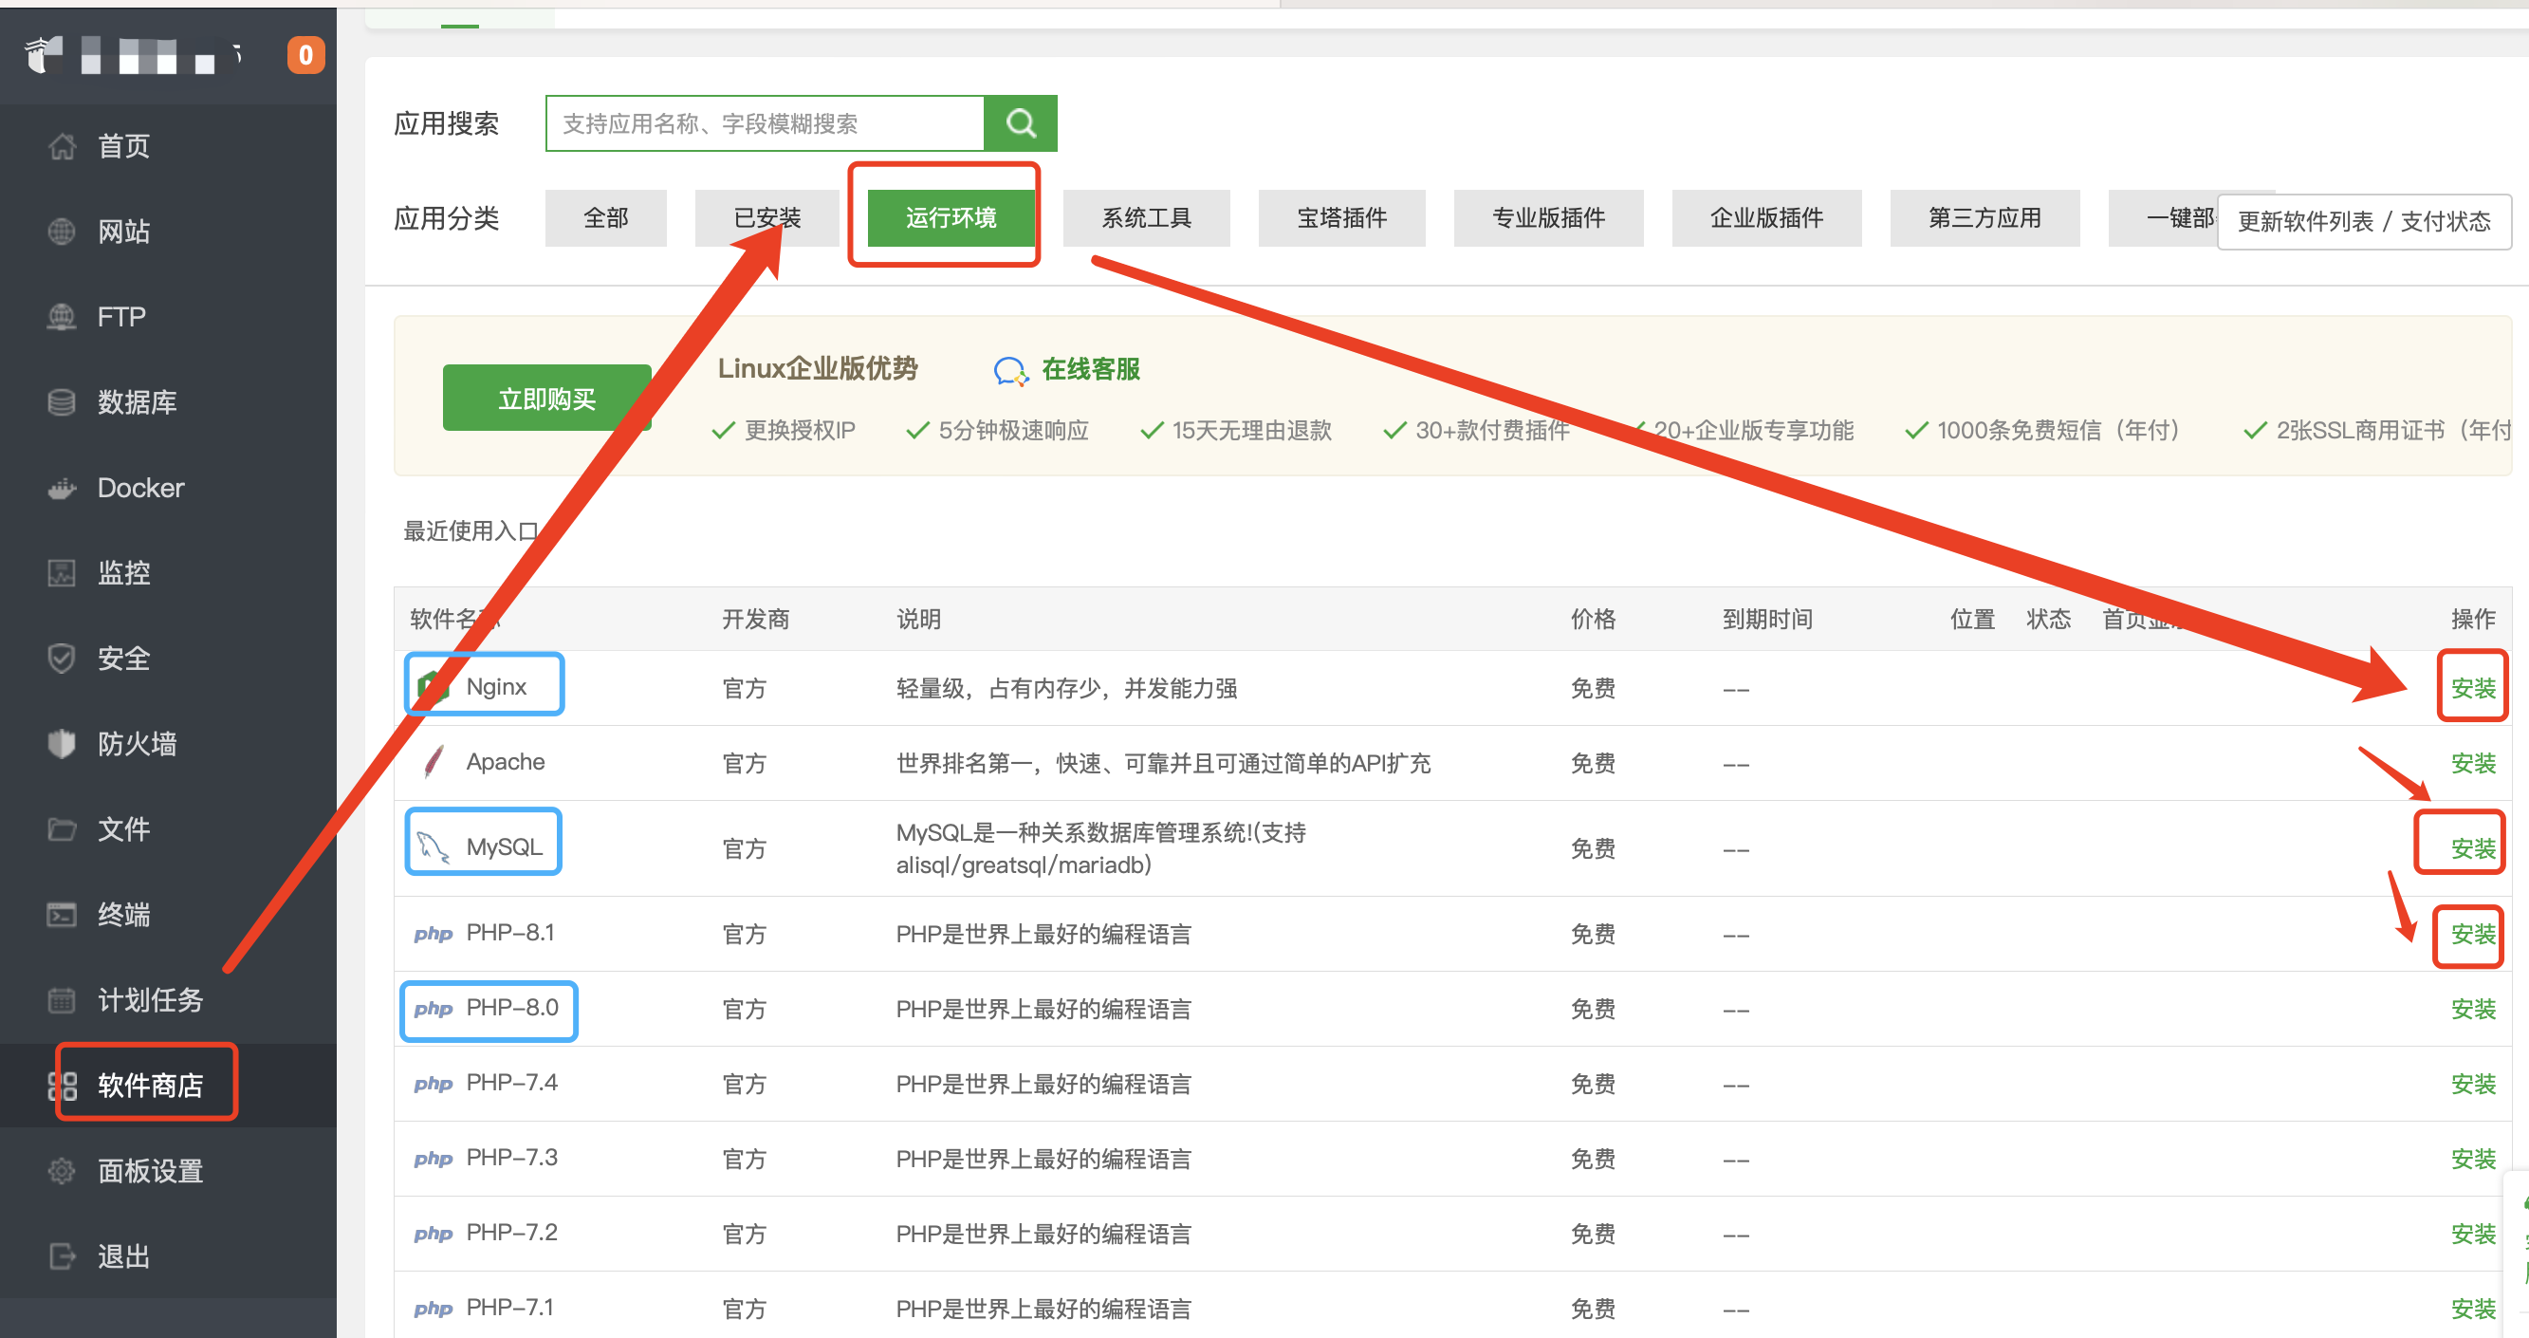The width and height of the screenshot is (2529, 1338).
Task: Click the online customer service chat icon
Action: pos(1009,370)
